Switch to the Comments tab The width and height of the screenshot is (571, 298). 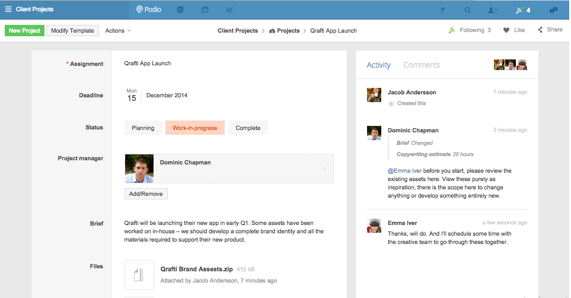[x=422, y=65]
